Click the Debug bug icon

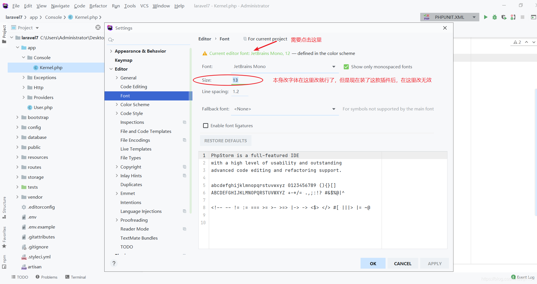coord(495,17)
